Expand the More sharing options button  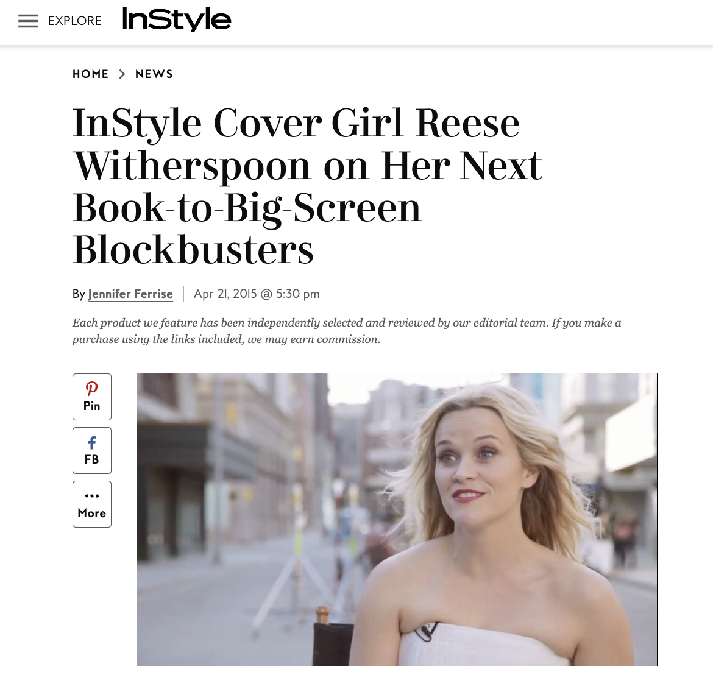coord(91,504)
